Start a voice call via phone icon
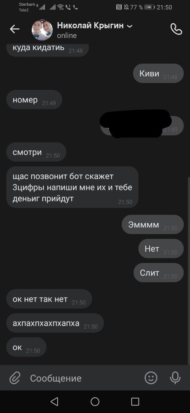This screenshot has width=190, height=413. click(x=176, y=29)
